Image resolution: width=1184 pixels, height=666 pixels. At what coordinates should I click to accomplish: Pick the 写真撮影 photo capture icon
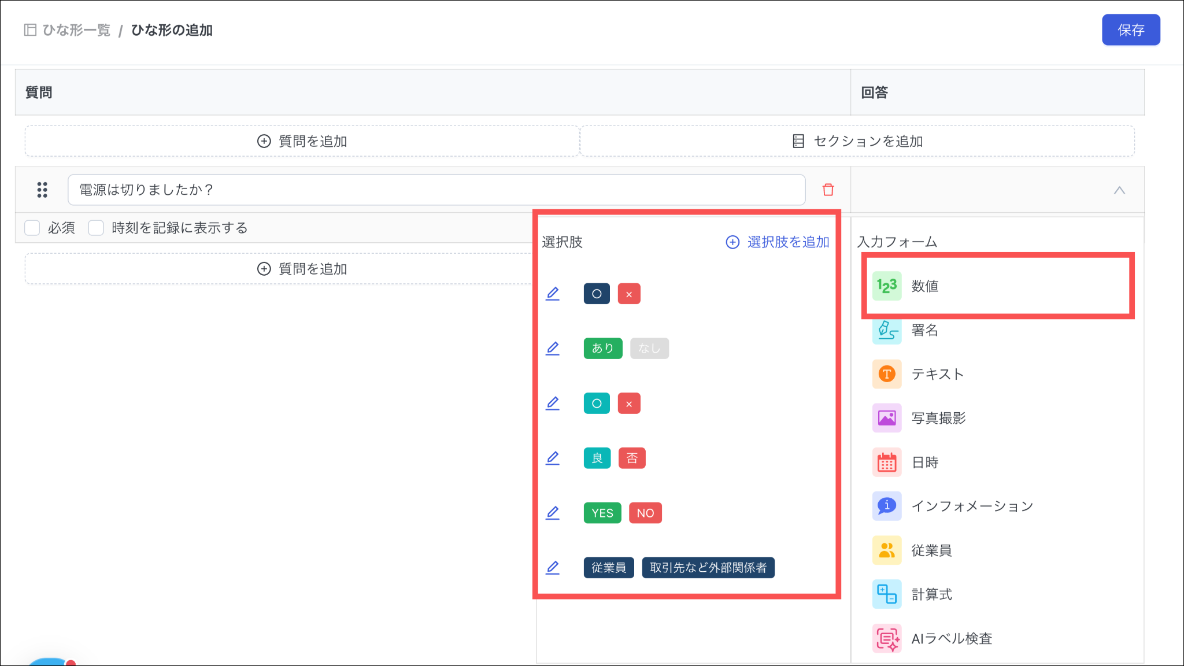point(886,418)
